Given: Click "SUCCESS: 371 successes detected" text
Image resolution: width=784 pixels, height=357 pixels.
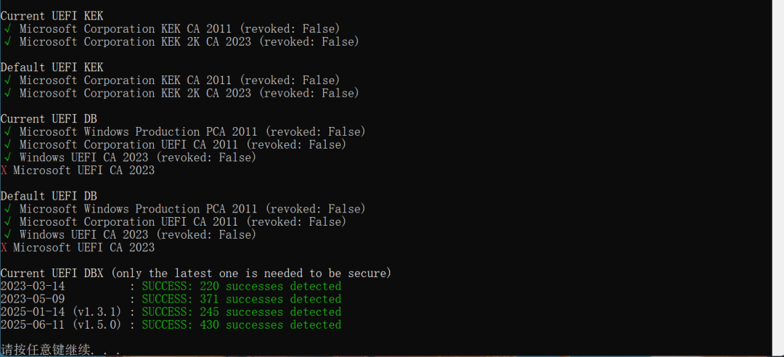Looking at the screenshot, I should [241, 299].
